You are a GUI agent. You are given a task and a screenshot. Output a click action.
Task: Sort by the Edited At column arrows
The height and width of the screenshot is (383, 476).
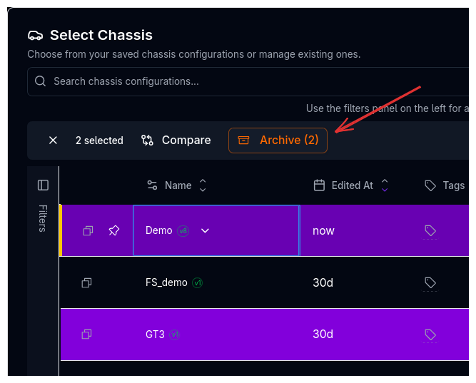[385, 185]
